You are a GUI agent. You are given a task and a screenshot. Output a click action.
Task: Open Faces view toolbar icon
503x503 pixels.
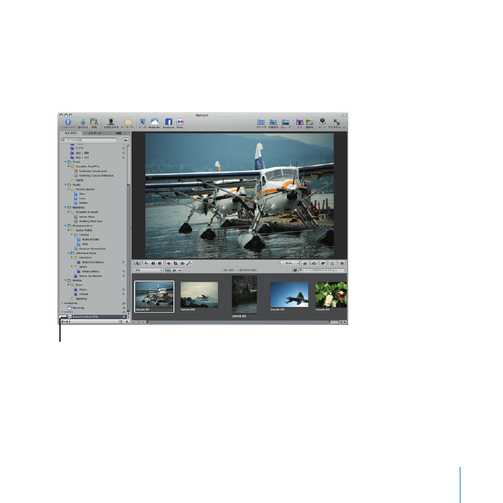pos(299,123)
